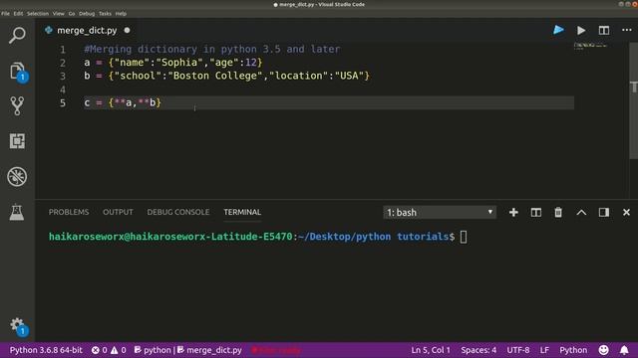Screen dimensions: 638x358
Task: Open the Go menu
Action: (72, 13)
